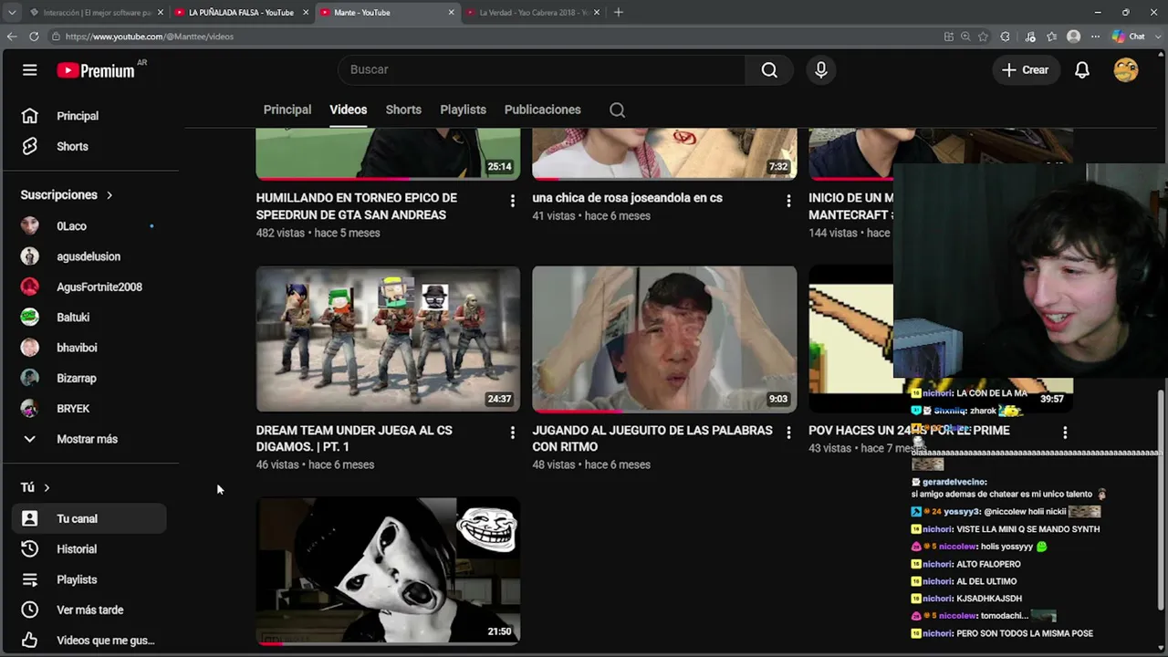Start voice search with the microphone
1168x657 pixels.
point(821,70)
